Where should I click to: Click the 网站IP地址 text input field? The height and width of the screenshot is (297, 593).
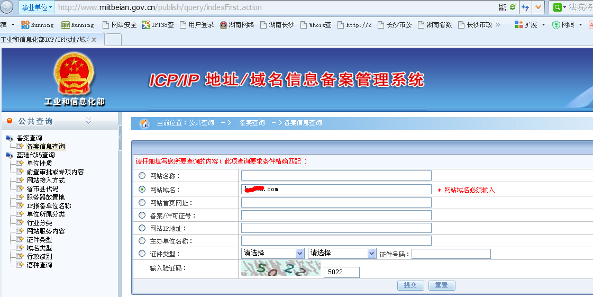click(x=336, y=228)
